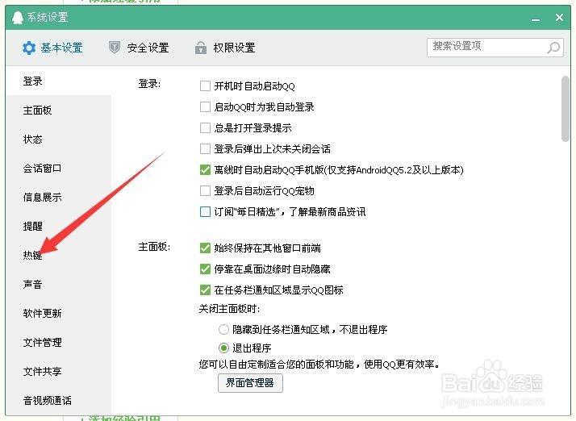Choose 隐藏到任务栏通知区域，不退出程序 radio

tap(223, 329)
